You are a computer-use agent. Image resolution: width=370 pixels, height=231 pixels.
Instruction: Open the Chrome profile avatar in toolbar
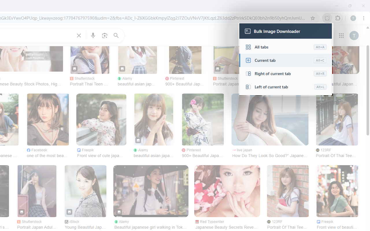[353, 18]
